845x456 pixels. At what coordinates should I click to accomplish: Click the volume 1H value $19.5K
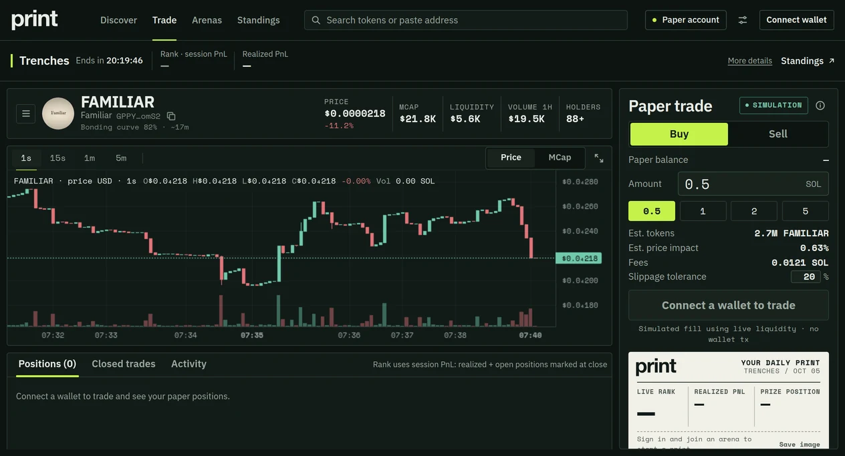point(526,119)
